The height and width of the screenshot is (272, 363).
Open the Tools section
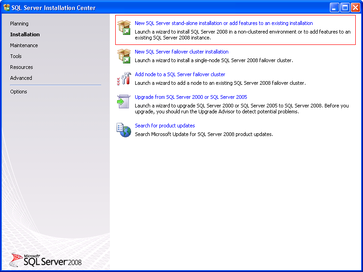point(16,56)
